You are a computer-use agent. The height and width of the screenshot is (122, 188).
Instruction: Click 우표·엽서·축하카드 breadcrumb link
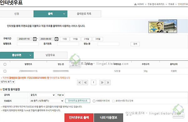click(x=156, y=4)
